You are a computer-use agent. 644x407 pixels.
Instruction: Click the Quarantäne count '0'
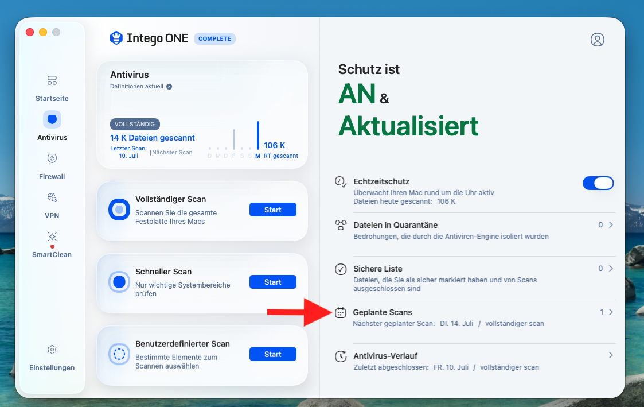point(600,225)
